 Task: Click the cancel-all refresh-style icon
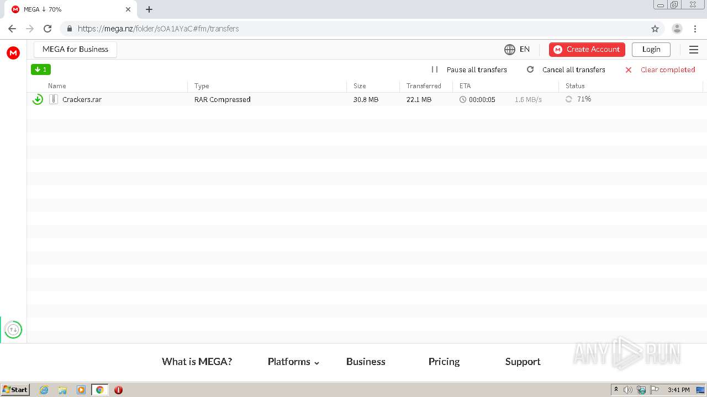tap(530, 69)
